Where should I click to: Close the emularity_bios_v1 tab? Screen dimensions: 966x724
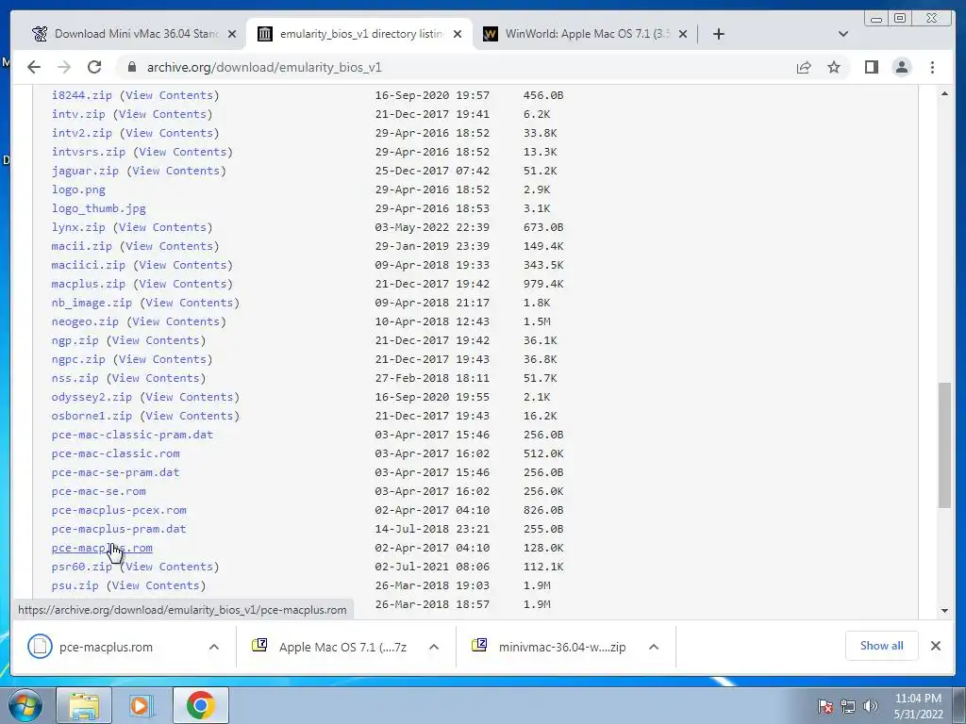(x=458, y=34)
